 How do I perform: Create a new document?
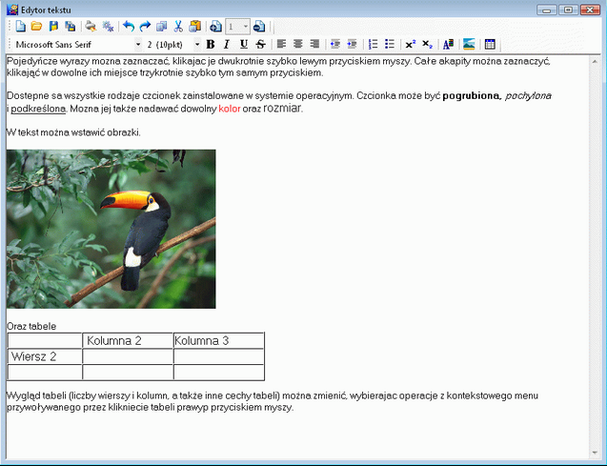[x=21, y=27]
